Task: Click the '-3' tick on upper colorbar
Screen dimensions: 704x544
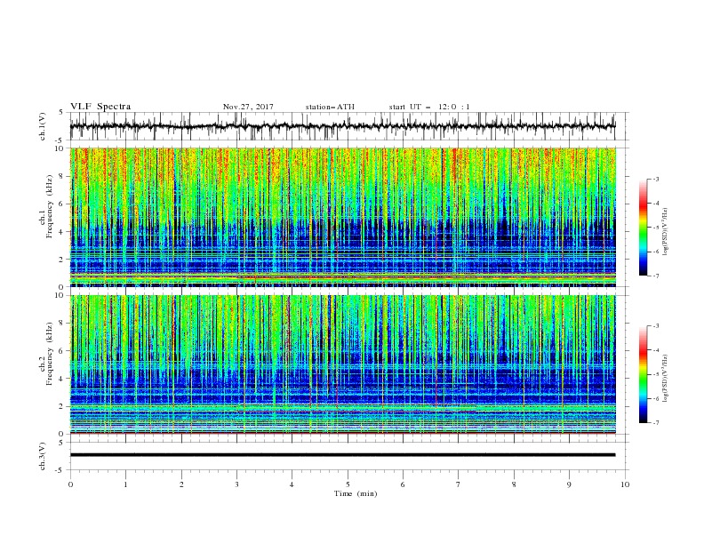Action: [656, 179]
